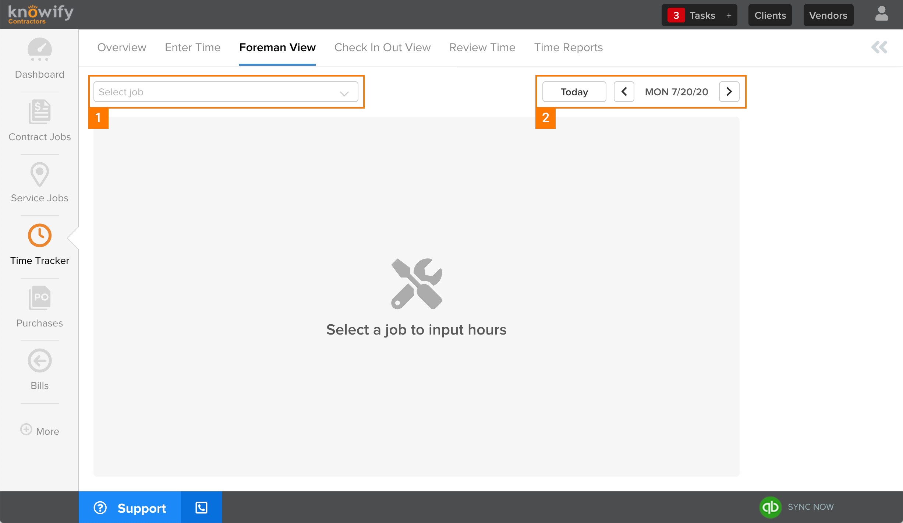Click the Purchases sidebar label
The image size is (903, 523).
40,323
